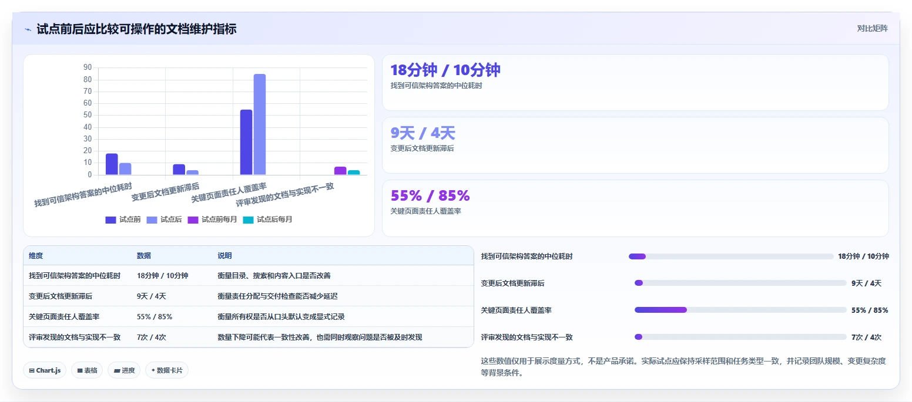Click the lightning icon beside the title

pos(28,29)
